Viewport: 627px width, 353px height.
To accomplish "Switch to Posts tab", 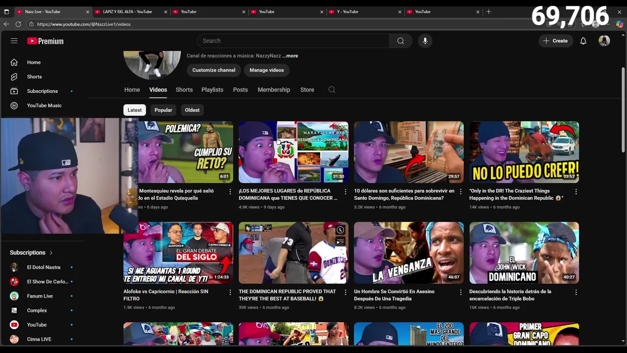I will 241,90.
